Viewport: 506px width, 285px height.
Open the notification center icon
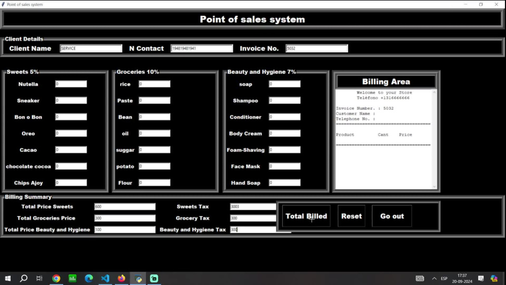coord(481,278)
